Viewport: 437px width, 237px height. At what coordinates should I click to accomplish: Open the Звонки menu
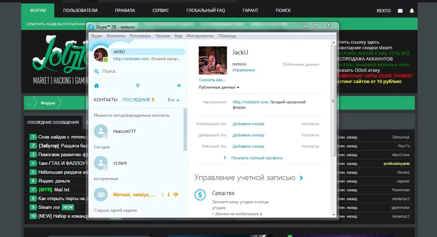coord(163,36)
